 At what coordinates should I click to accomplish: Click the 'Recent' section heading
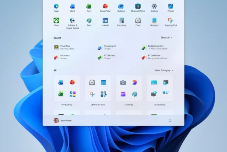(57, 38)
